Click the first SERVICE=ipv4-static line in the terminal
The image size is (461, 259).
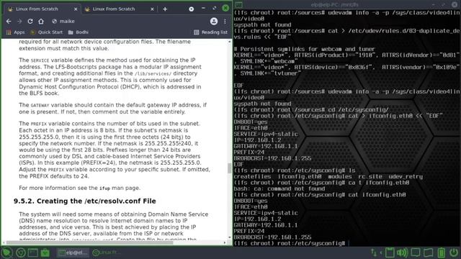point(266,135)
